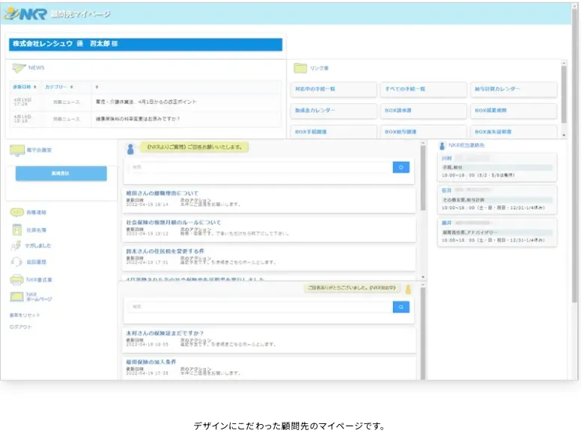Click the headset icon in the sidebar
This screenshot has width=581, height=439.
pyautogui.click(x=16, y=262)
